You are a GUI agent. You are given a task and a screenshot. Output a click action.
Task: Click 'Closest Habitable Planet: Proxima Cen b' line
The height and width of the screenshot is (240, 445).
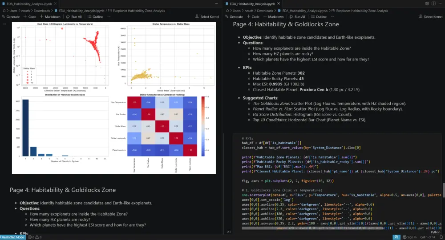[306, 89]
